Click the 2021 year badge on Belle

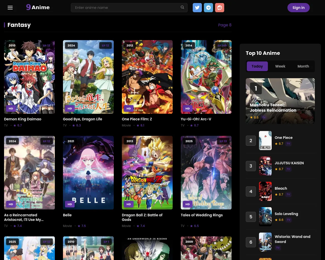(71, 141)
